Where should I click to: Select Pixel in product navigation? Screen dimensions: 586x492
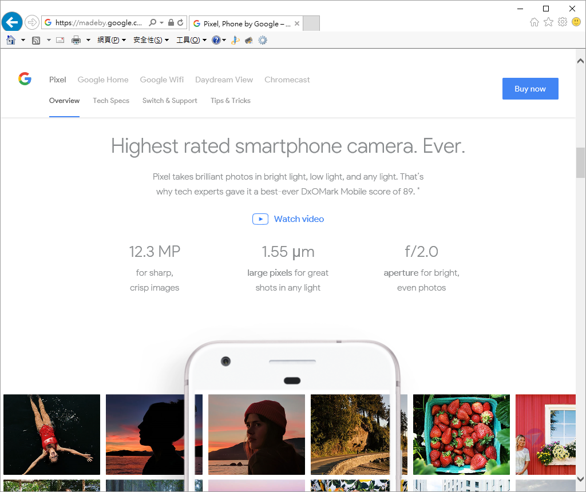(x=58, y=80)
